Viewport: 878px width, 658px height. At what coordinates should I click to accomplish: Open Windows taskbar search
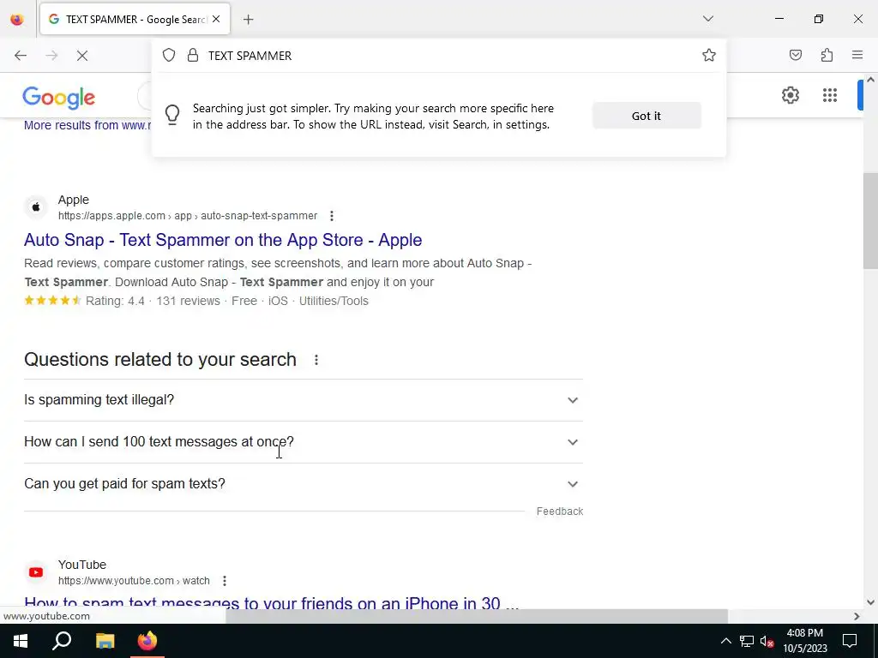pyautogui.click(x=62, y=641)
